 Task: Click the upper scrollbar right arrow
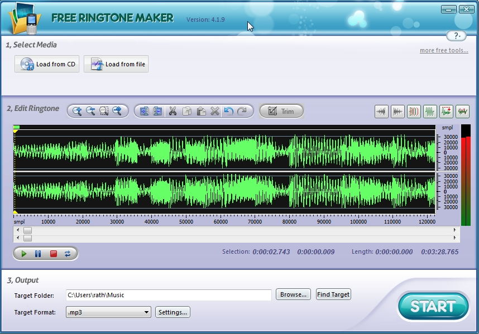[x=454, y=230]
